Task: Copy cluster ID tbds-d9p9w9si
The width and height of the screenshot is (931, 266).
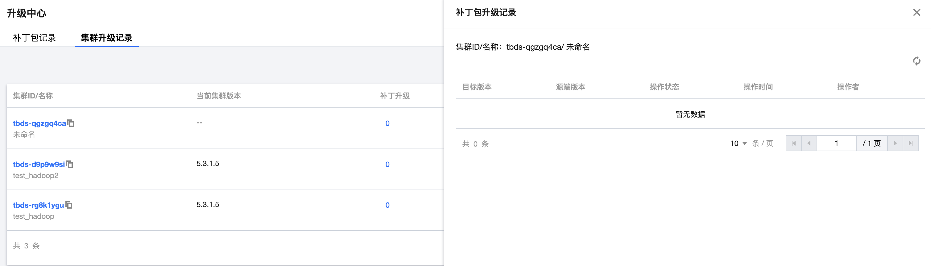Action: pos(70,164)
